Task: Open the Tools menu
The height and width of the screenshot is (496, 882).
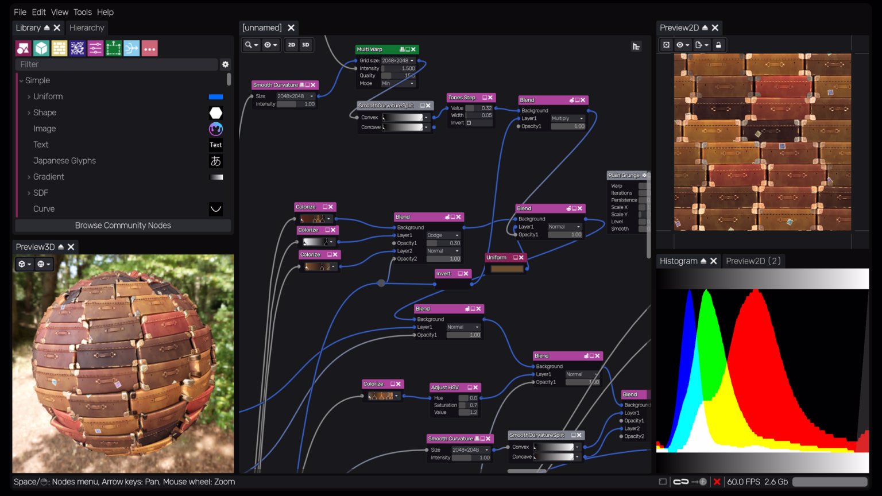Action: click(x=82, y=12)
